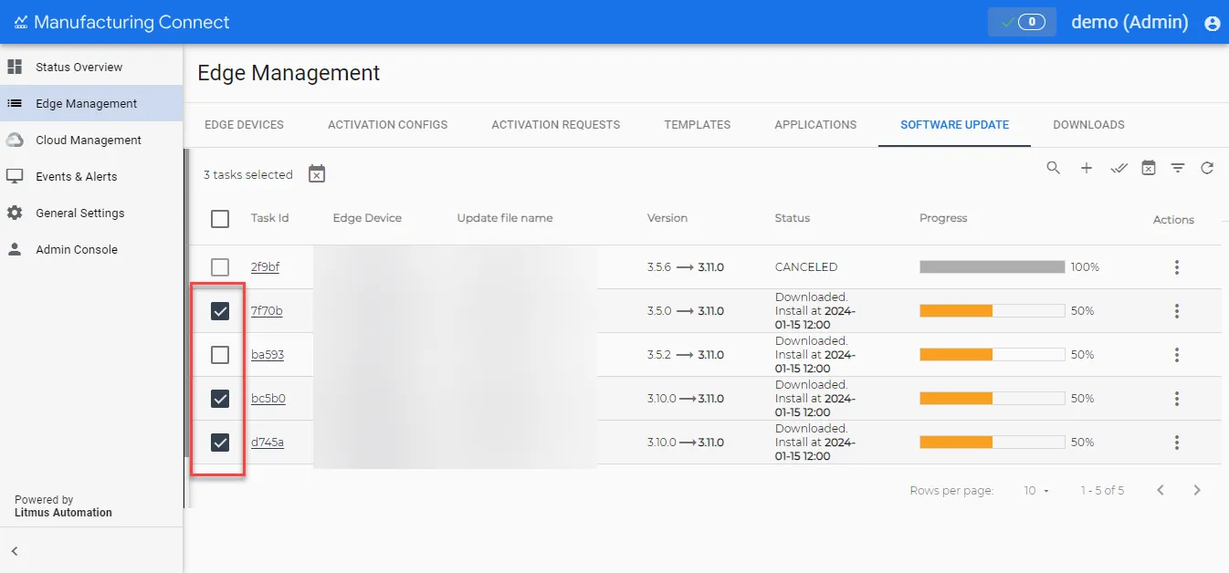Open the filter list icon
The height and width of the screenshot is (573, 1229).
[1178, 168]
